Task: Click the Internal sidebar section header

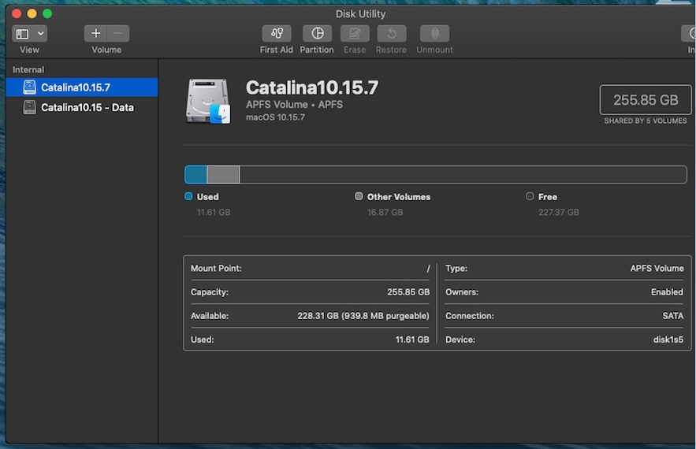Action: pyautogui.click(x=28, y=69)
